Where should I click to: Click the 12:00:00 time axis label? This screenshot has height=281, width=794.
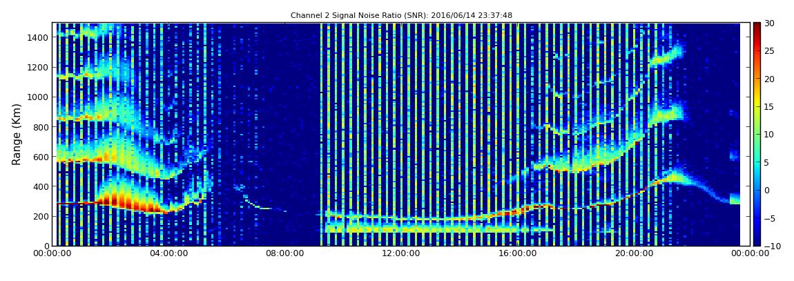400,254
